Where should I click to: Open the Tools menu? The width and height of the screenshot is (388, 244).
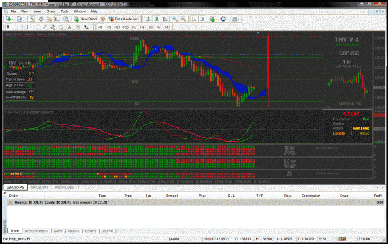pos(65,11)
